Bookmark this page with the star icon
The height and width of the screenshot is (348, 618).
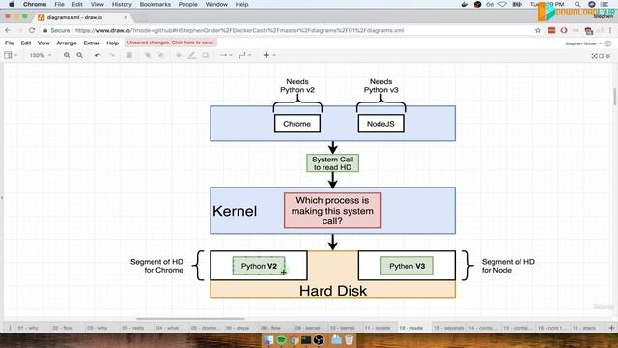(537, 30)
